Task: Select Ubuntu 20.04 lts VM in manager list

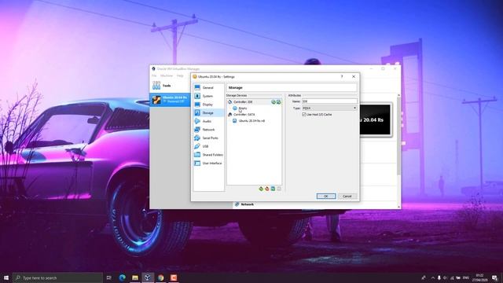Action: point(171,100)
